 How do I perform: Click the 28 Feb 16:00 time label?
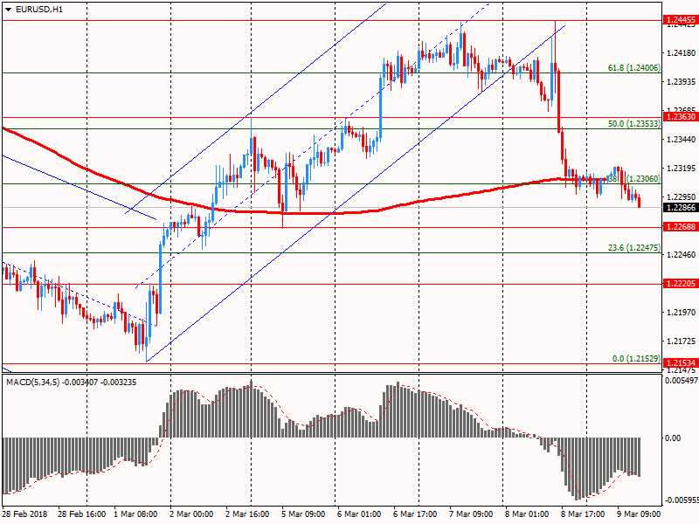[x=81, y=514]
